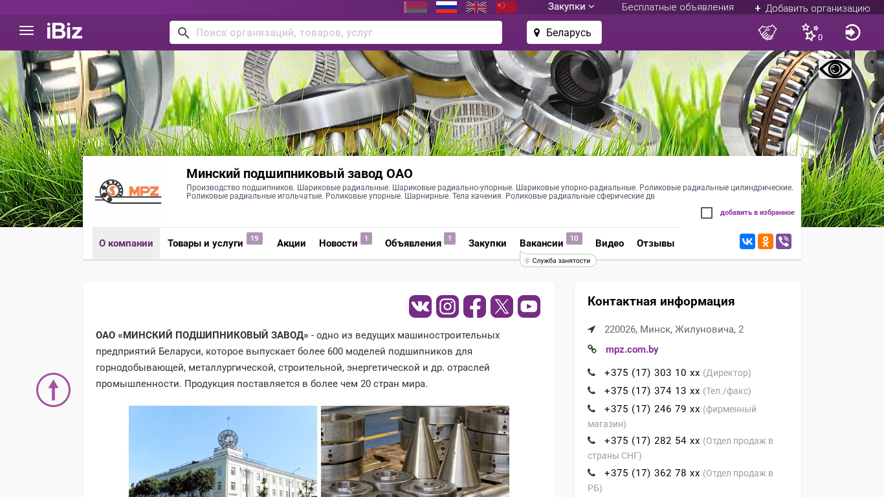Open the hamburger navigation menu
The height and width of the screenshot is (497, 884).
27,30
